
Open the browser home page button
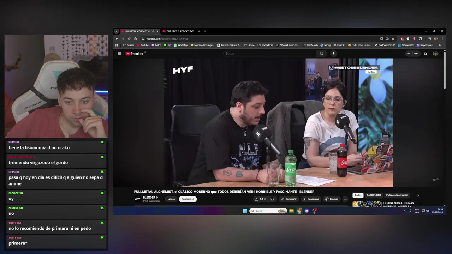pos(136,39)
